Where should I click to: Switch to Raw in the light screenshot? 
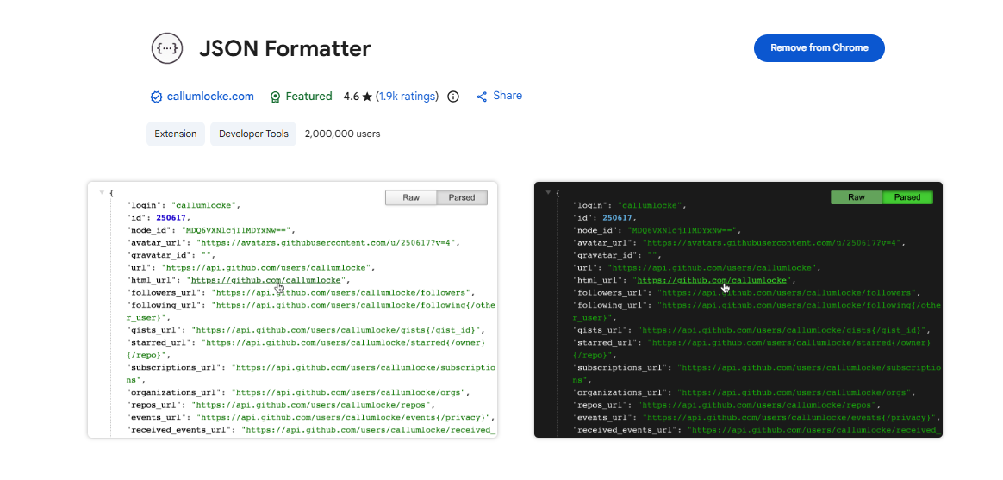[411, 197]
